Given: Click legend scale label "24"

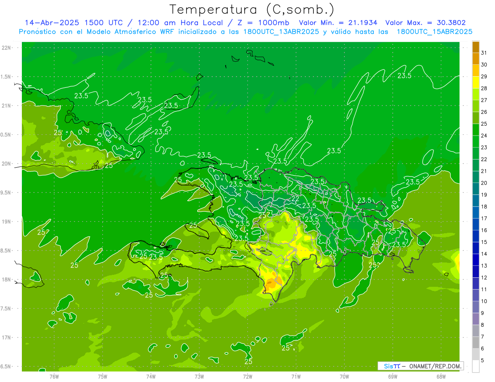Looking at the screenshot, I should click(x=484, y=136).
